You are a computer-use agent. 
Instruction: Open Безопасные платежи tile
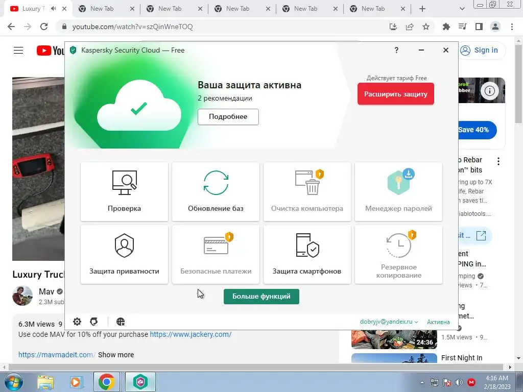tap(216, 255)
